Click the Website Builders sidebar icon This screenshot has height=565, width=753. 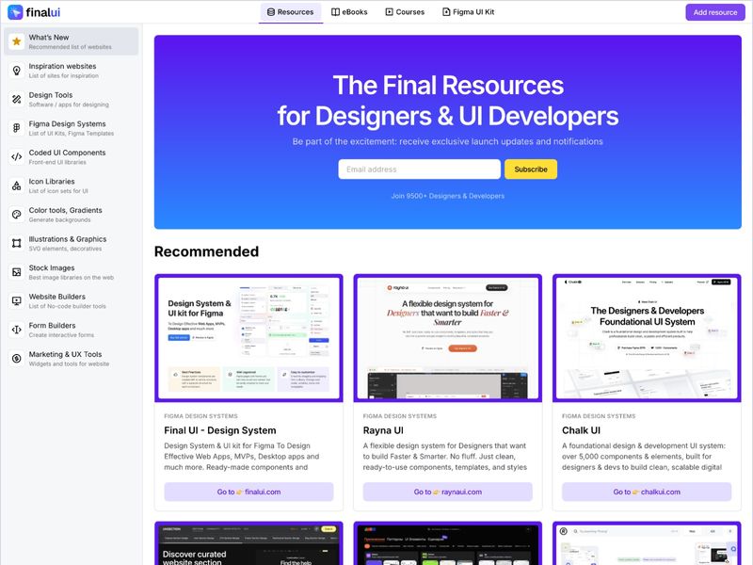17,300
